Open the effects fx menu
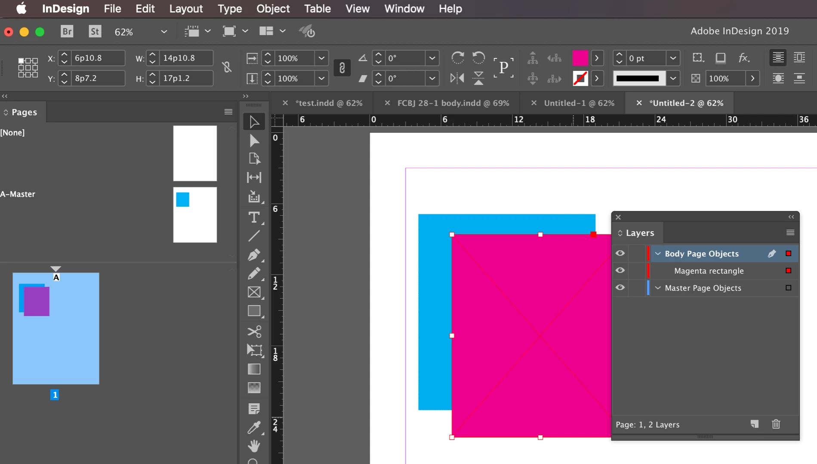 point(743,58)
